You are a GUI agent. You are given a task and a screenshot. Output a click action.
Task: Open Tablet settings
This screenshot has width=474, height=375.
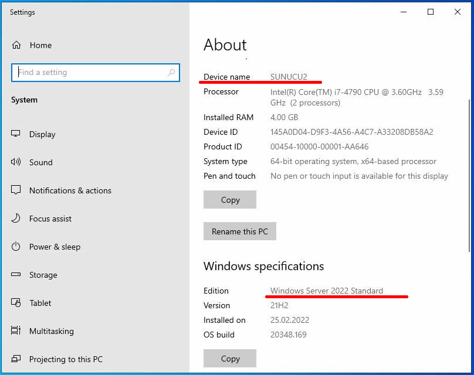tap(40, 303)
